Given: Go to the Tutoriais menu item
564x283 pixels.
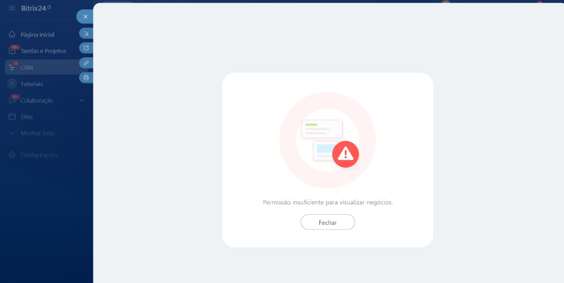Looking at the screenshot, I should click(32, 84).
